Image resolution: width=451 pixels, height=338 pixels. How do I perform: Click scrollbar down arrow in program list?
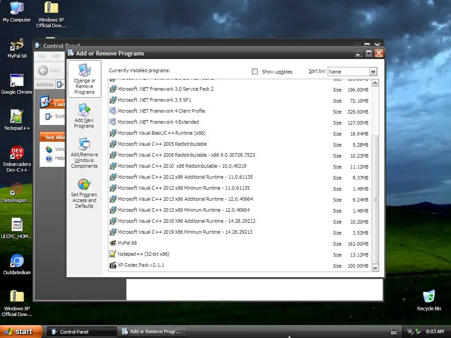coord(375,268)
